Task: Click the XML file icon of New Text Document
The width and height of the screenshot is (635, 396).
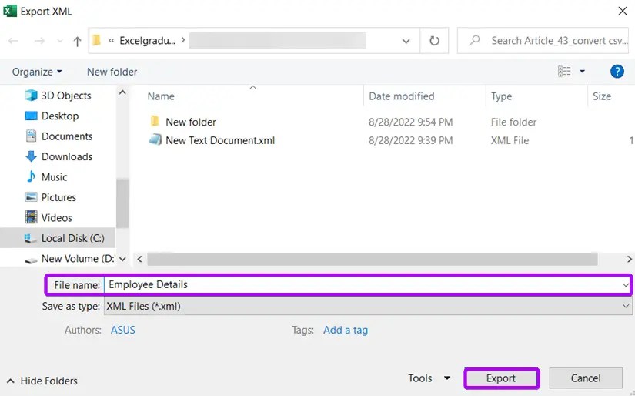Action: coord(155,140)
